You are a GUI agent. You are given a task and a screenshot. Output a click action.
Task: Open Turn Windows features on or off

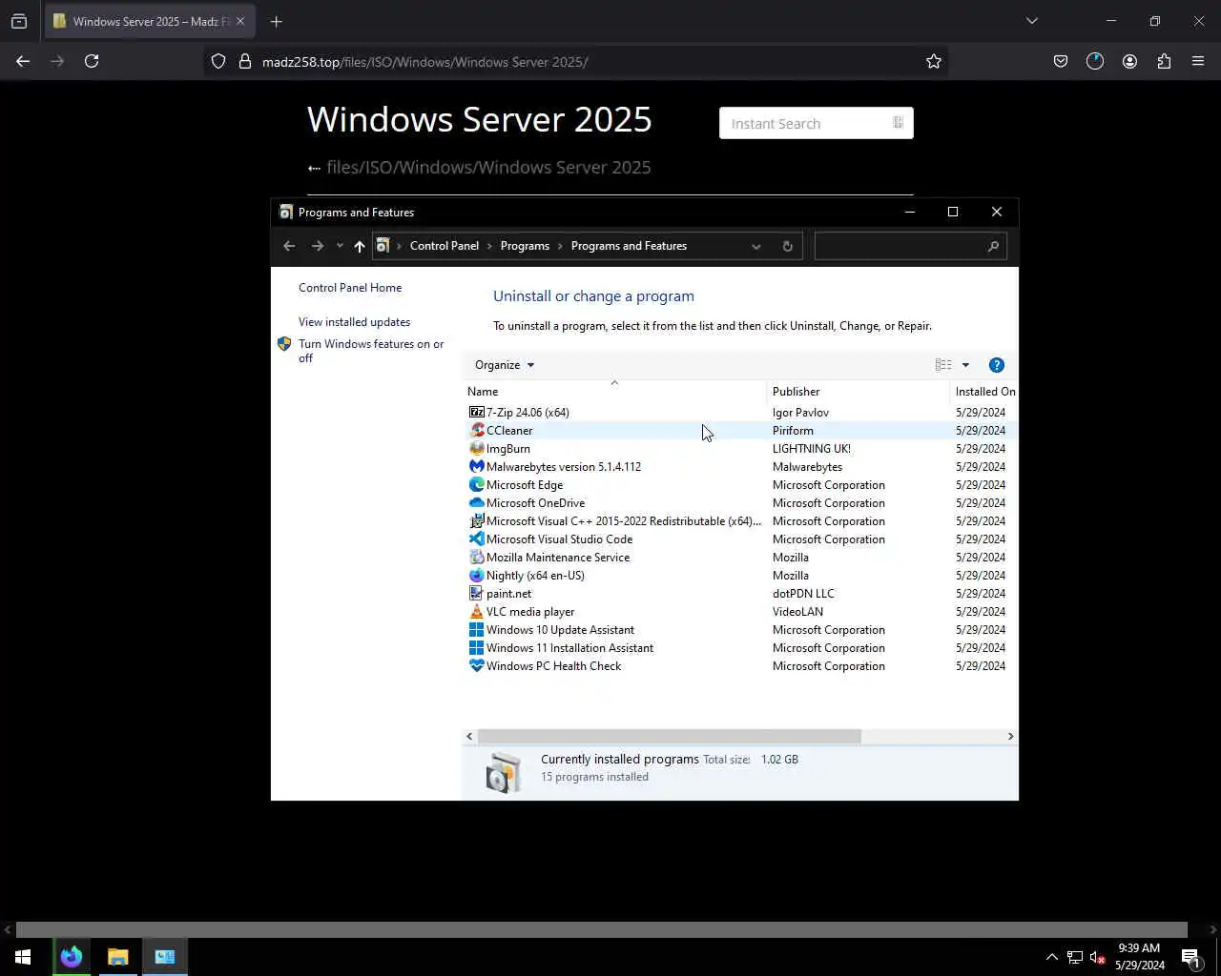click(371, 351)
